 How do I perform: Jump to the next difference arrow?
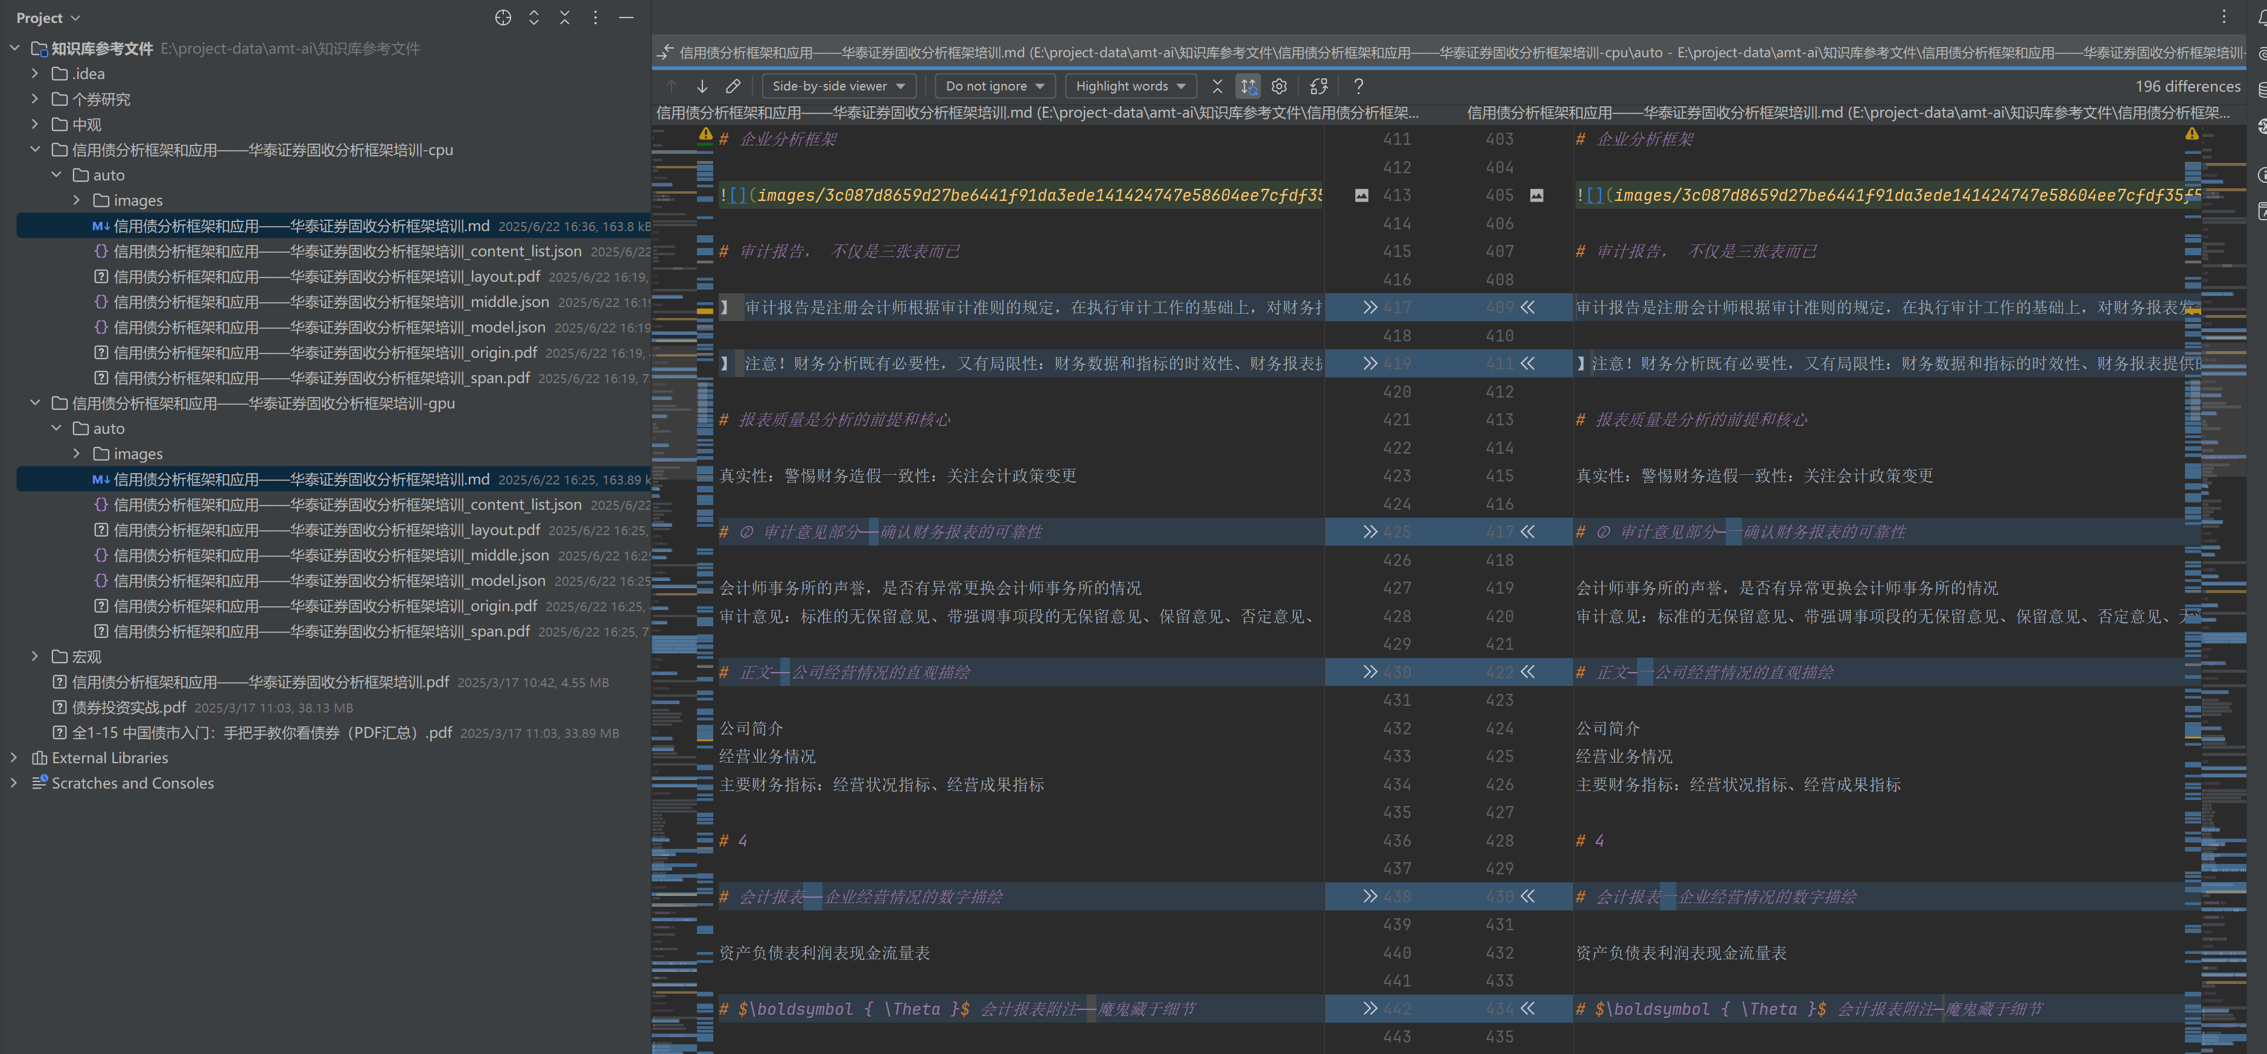tap(701, 86)
